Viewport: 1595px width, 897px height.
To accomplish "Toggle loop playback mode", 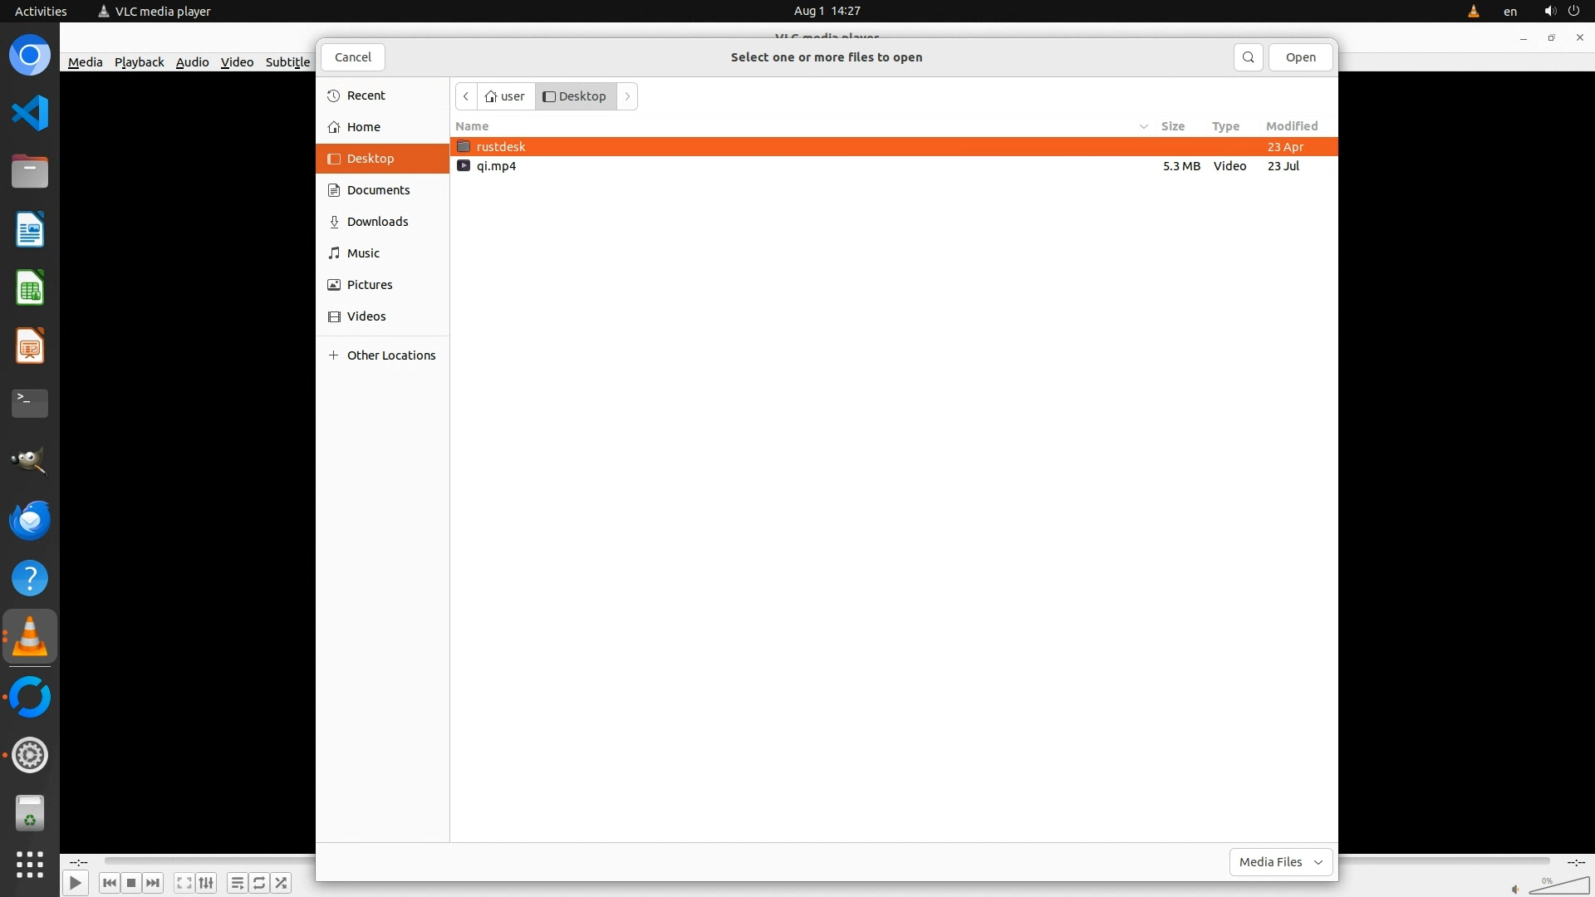I will click(x=259, y=883).
